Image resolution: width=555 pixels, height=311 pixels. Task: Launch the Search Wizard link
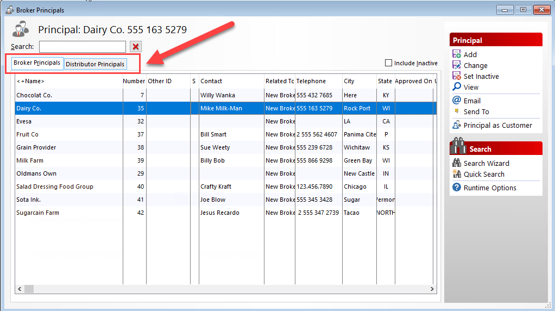[487, 163]
